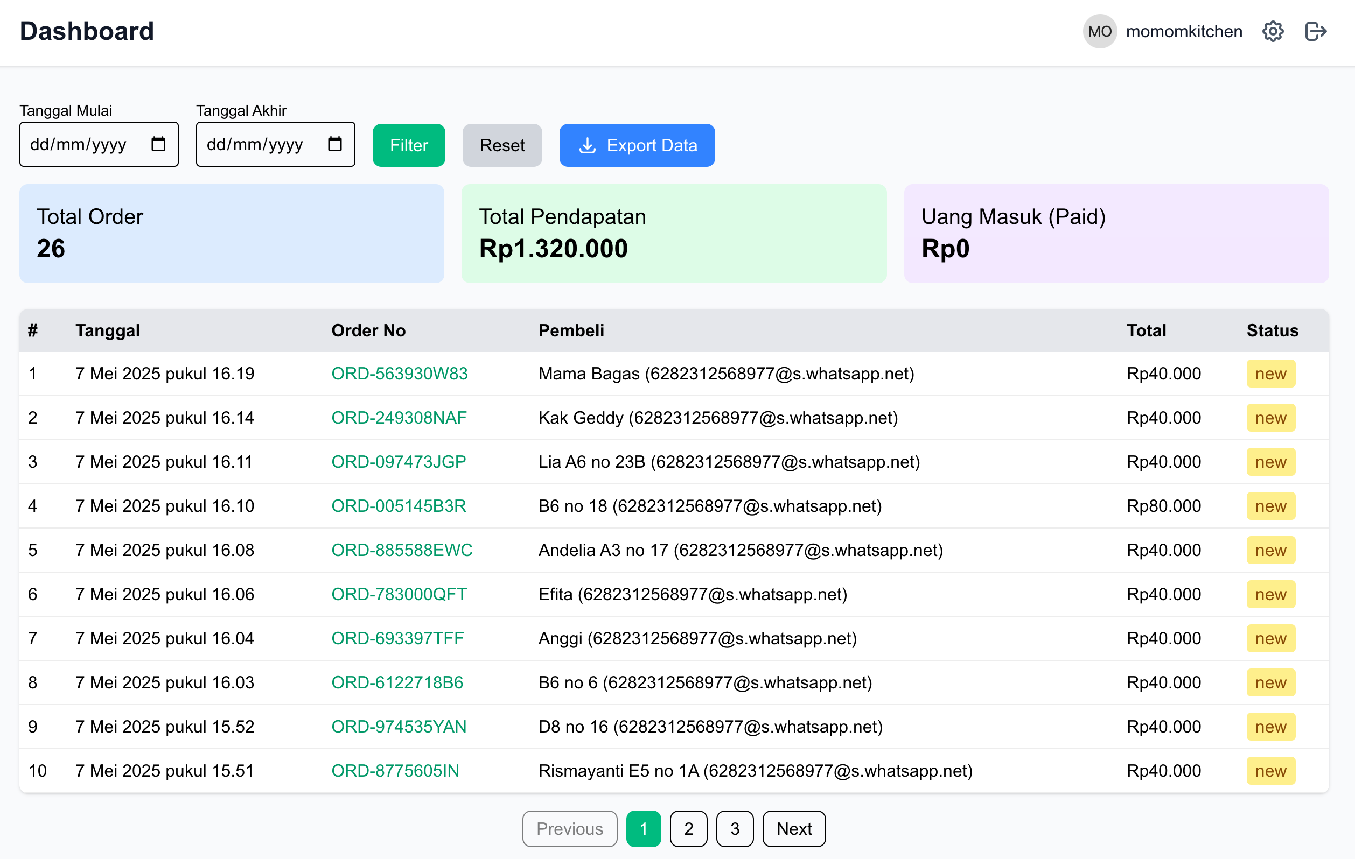Viewport: 1355px width, 859px height.
Task: Open the settings gear icon
Action: point(1273,31)
